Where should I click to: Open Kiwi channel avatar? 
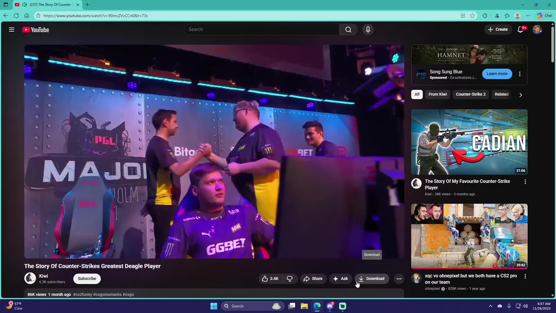(x=30, y=278)
